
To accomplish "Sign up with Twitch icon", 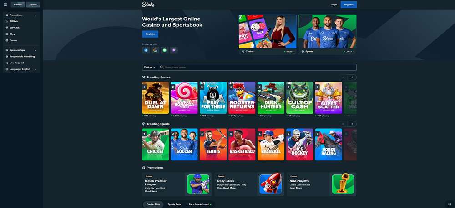I will pos(174,50).
